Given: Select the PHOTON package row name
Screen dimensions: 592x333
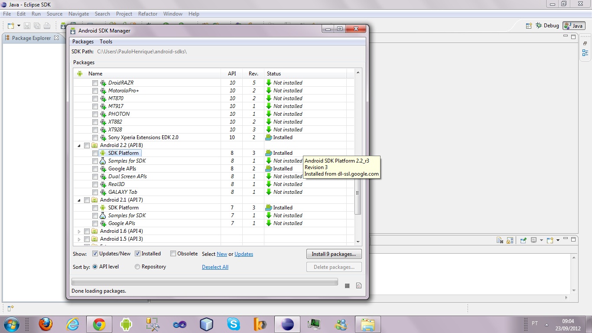Looking at the screenshot, I should coord(119,114).
